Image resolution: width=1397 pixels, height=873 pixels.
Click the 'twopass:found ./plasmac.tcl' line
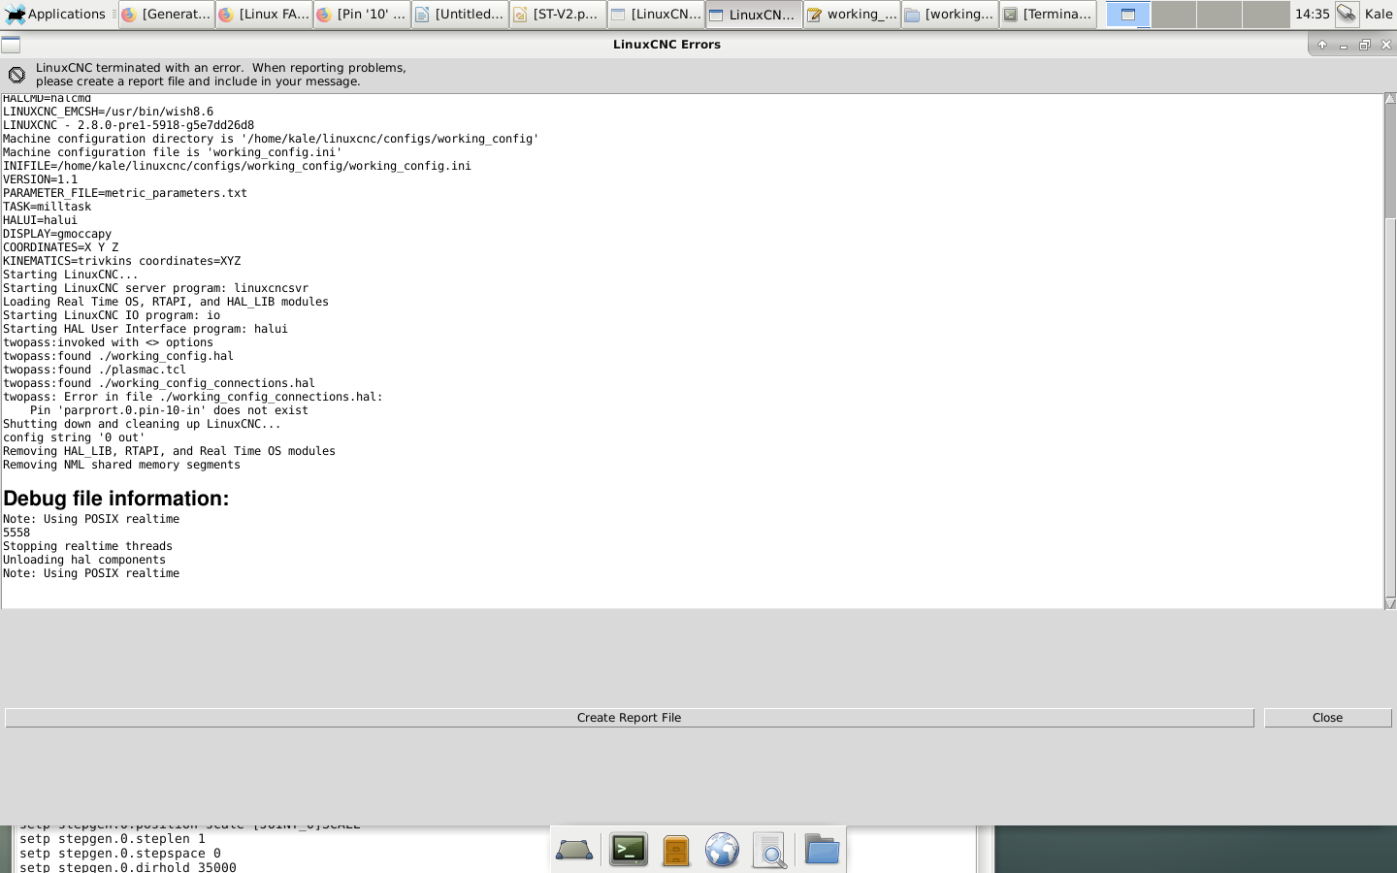click(94, 370)
